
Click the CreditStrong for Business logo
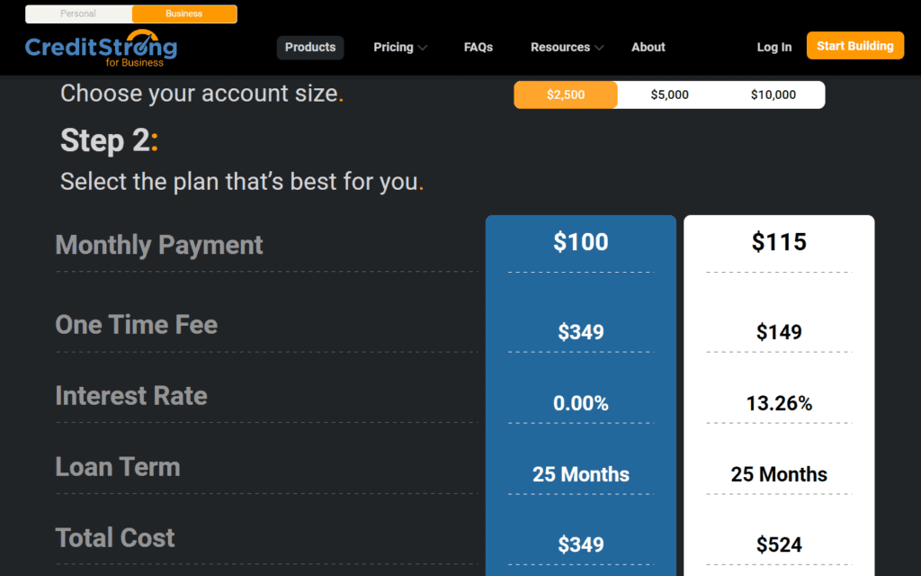[x=101, y=49]
